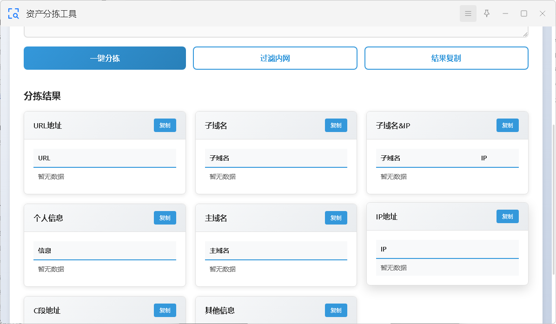Click the asset sorting app logo icon

tap(13, 14)
